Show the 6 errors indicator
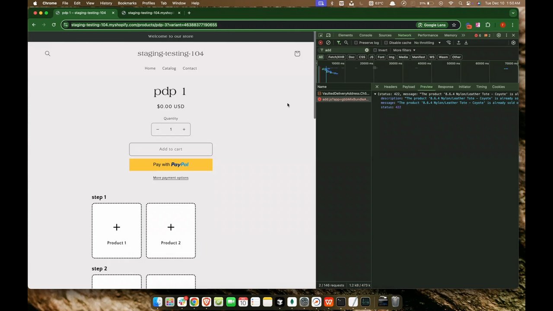This screenshot has height=311, width=553. [x=478, y=35]
